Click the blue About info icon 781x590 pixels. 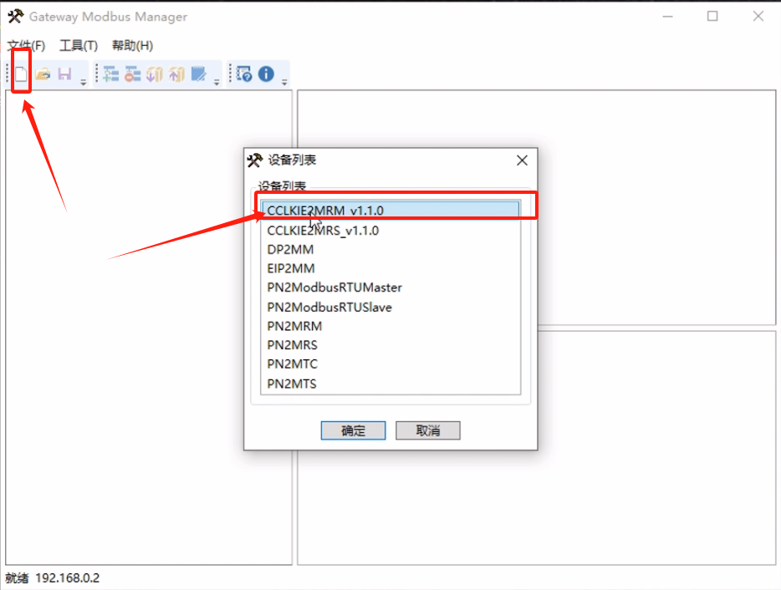tap(266, 74)
